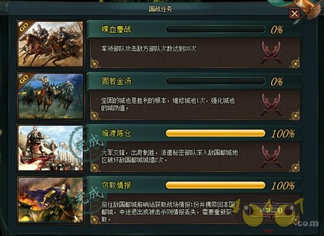Screen dimensions: 324x236
Task: Open the 喋血鏖战 cavalry thumbnail
Action: [51, 44]
